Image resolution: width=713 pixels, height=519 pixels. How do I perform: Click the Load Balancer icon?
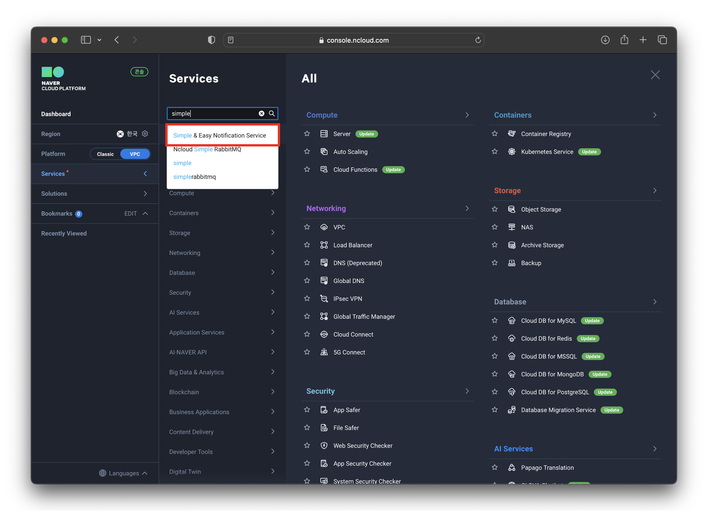(x=324, y=245)
